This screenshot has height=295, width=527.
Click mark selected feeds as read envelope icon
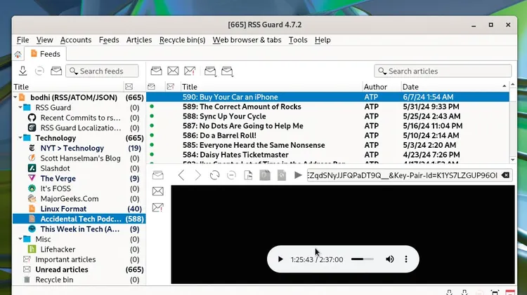[56, 71]
